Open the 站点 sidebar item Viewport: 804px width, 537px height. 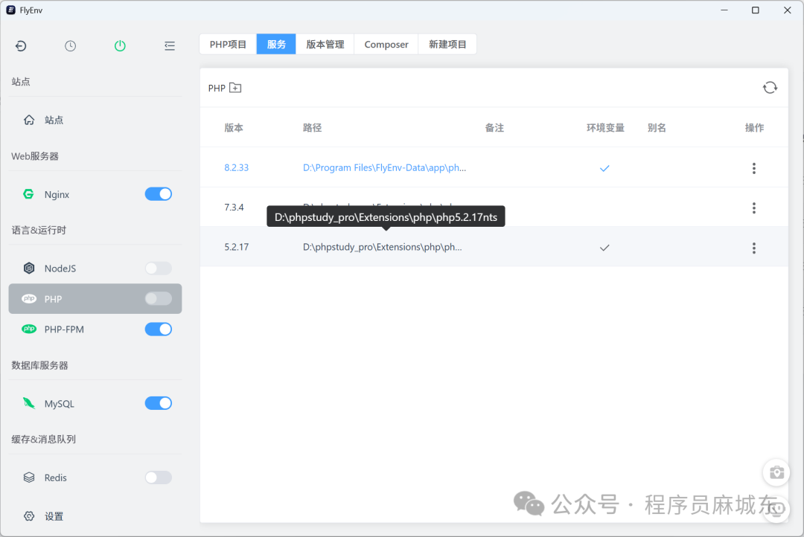[95, 120]
